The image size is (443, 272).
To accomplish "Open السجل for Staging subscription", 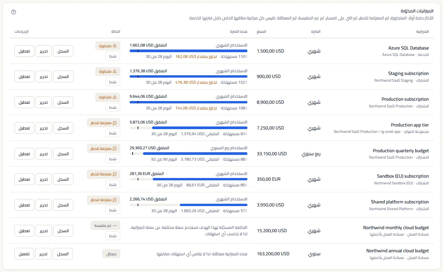I will [x=63, y=77].
